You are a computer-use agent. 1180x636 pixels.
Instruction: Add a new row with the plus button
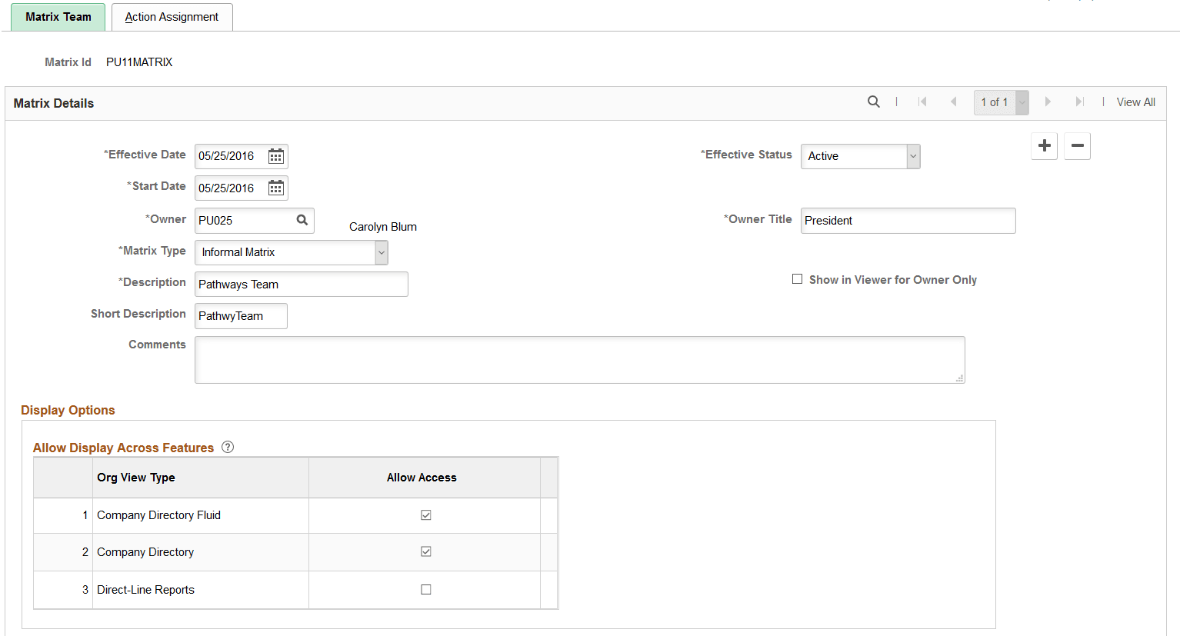(x=1044, y=145)
